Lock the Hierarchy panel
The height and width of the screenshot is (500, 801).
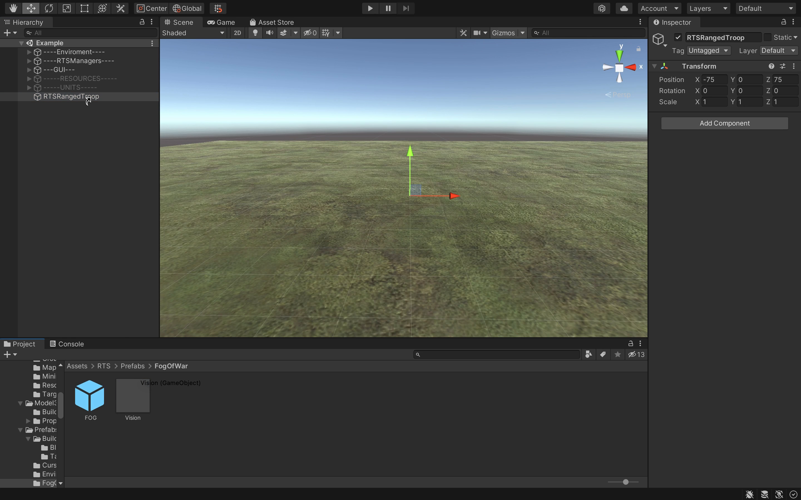pyautogui.click(x=142, y=22)
